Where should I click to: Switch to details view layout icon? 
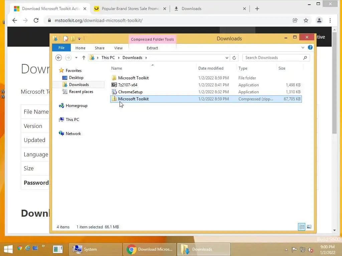tap(302, 227)
